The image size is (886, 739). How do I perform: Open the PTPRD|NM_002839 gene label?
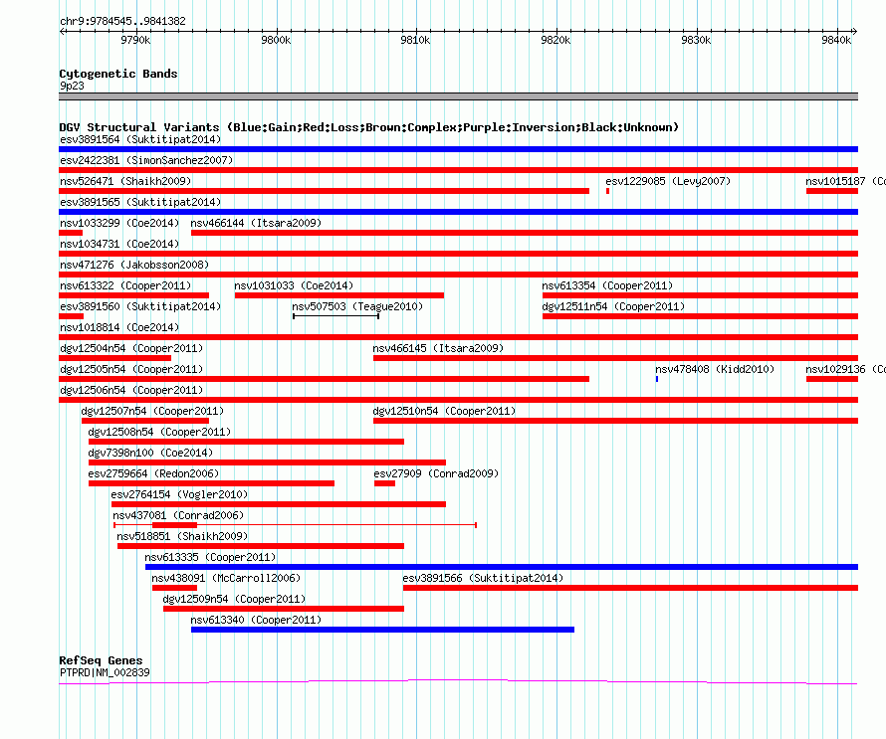(x=105, y=672)
